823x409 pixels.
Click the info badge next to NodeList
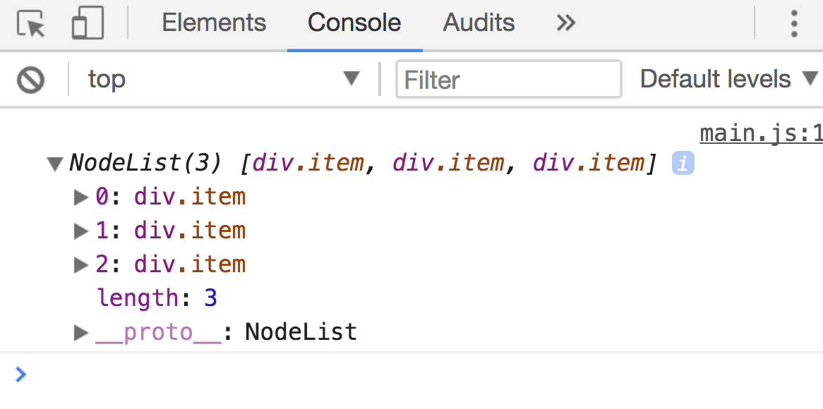[x=682, y=163]
